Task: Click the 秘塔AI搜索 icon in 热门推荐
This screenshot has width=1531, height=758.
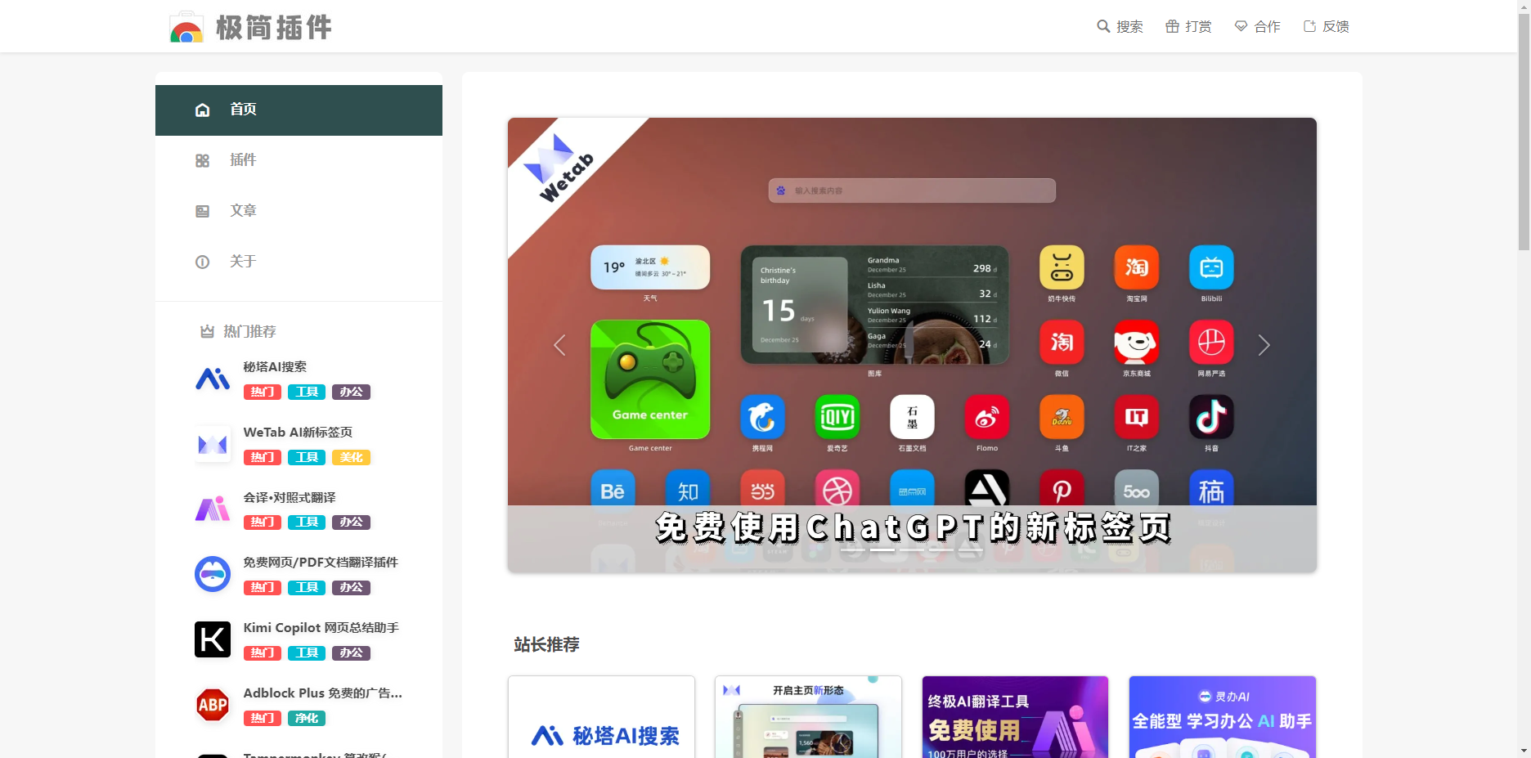Action: pos(213,379)
